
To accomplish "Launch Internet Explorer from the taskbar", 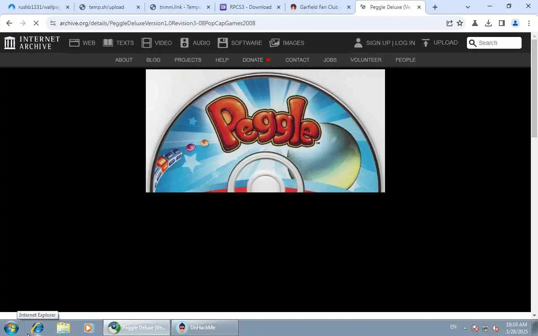I will 37,328.
